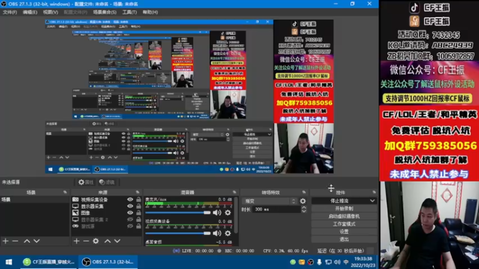479x269 pixels.
Task: Undock the 控件 controls panel
Action: tap(374, 192)
